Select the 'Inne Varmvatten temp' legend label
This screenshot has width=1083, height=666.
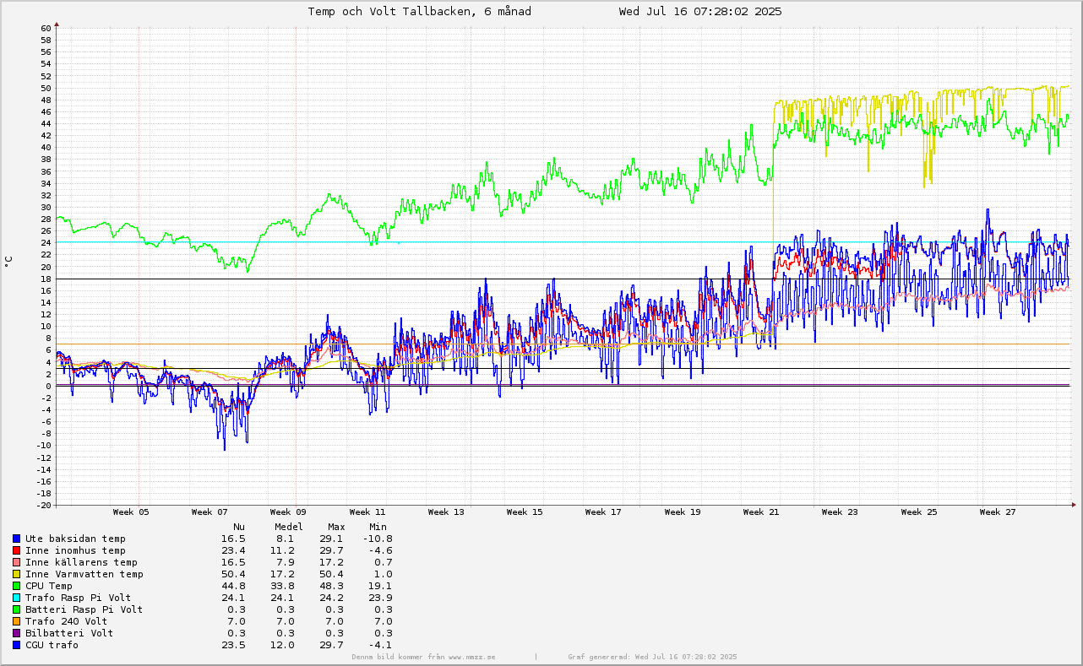click(84, 574)
